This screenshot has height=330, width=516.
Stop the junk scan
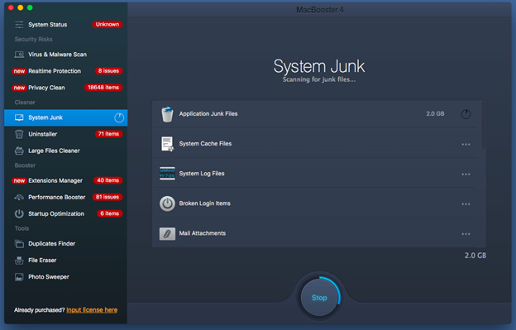tap(319, 298)
